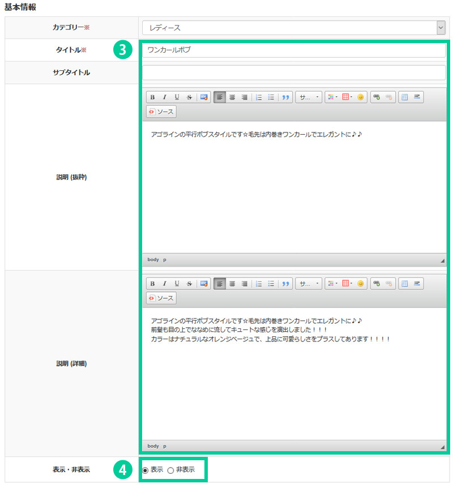Apply strikethrough in the 説明 (抜粋) editor
This screenshot has height=488, width=453.
click(189, 97)
